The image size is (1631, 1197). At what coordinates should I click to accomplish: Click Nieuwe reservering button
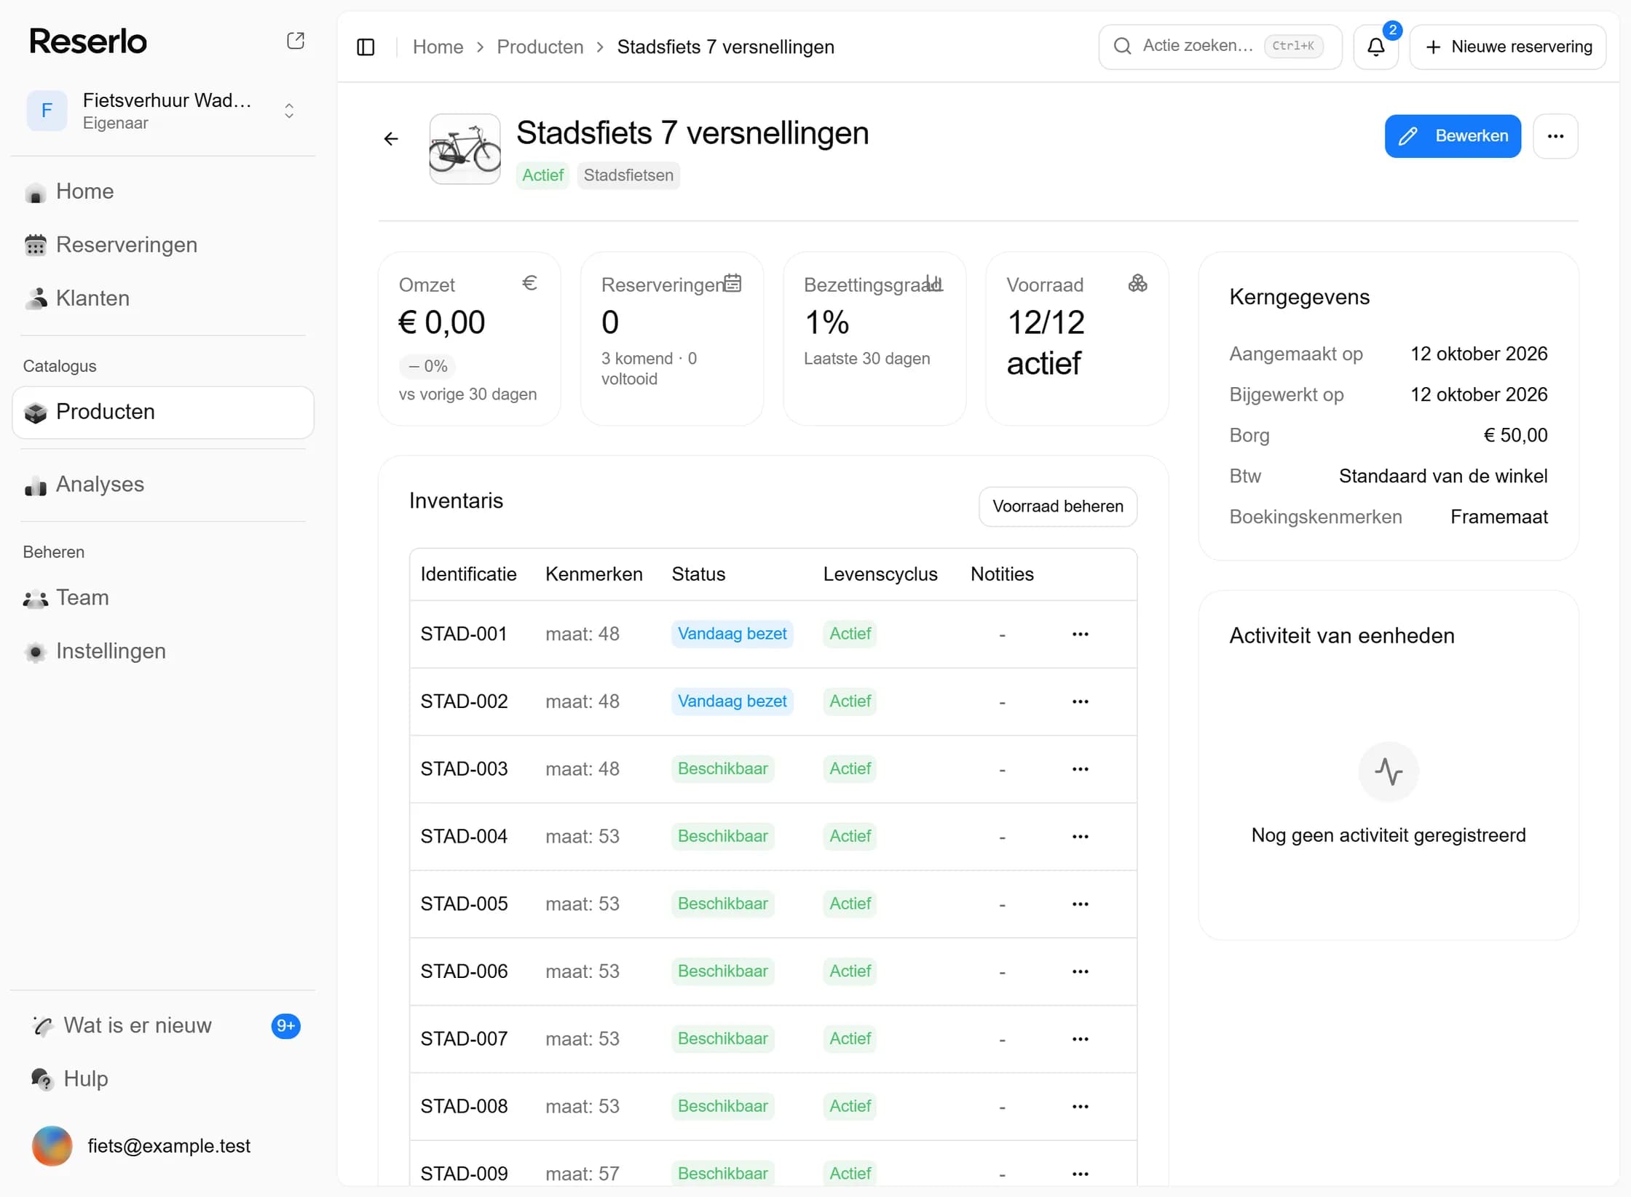pyautogui.click(x=1507, y=47)
